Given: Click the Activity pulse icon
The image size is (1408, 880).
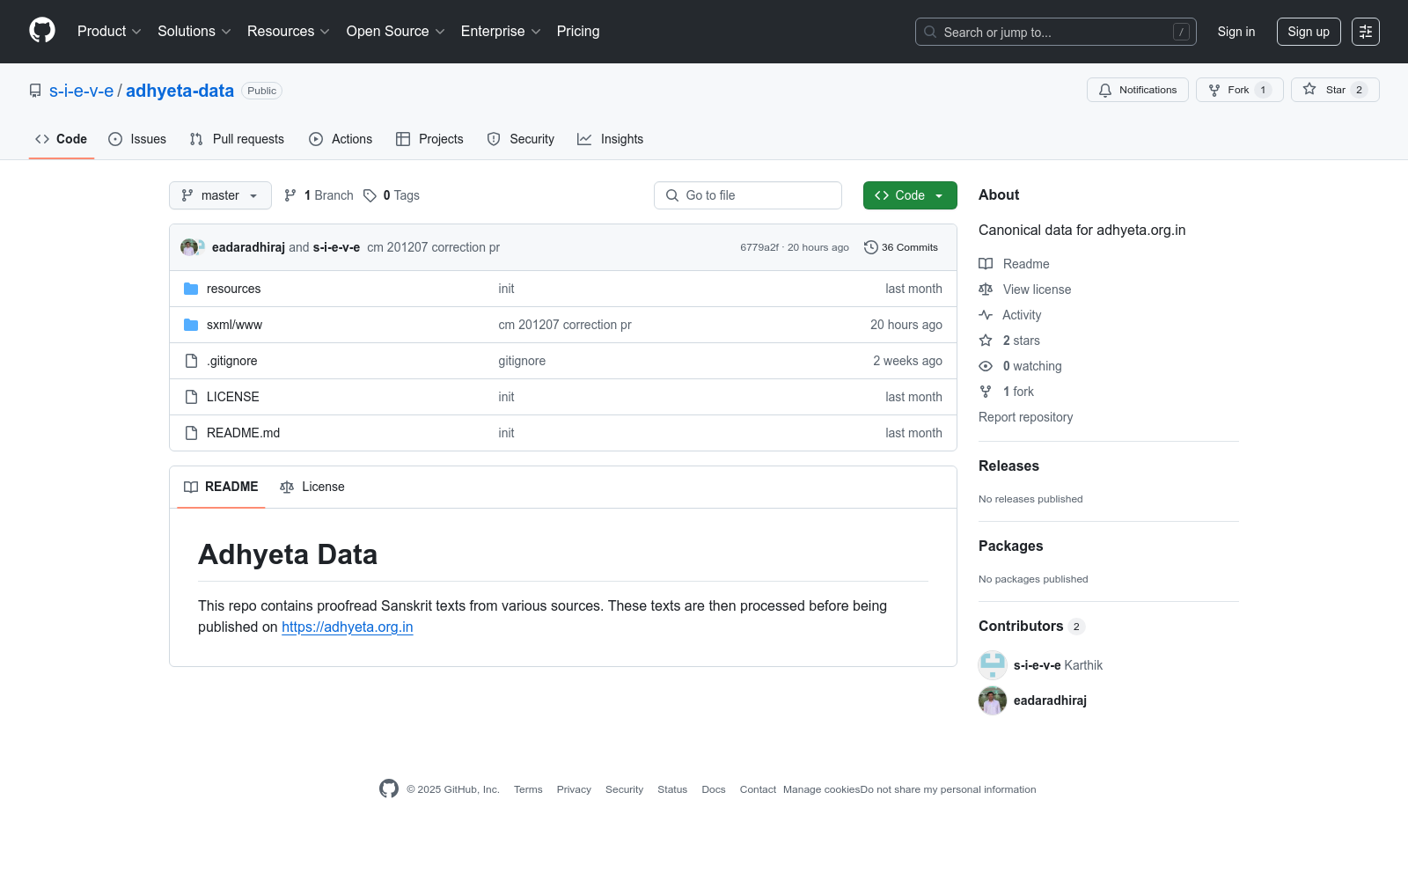Looking at the screenshot, I should point(986,315).
